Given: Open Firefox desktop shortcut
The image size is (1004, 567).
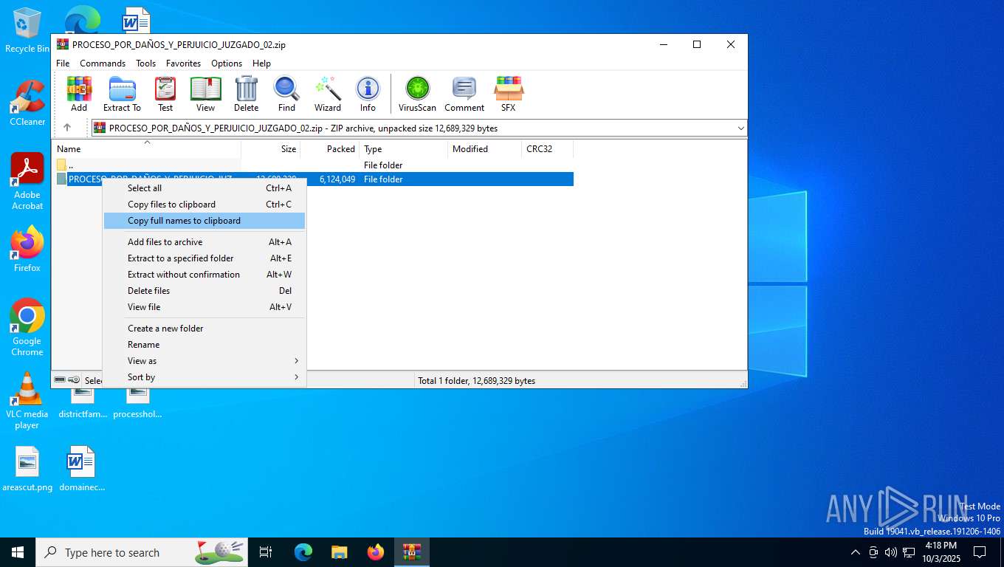Looking at the screenshot, I should click(27, 250).
